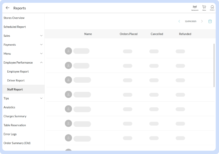
Task: Open the Menu cart icon
Action: pyautogui.click(x=204, y=8)
